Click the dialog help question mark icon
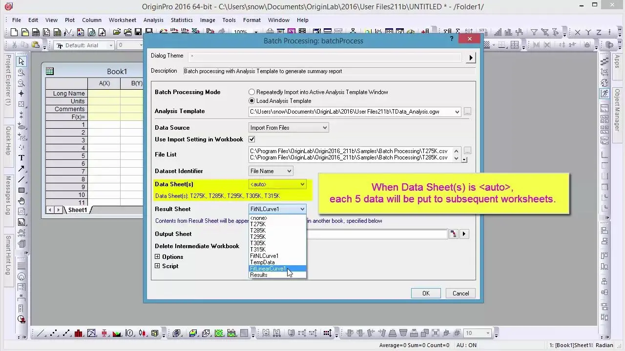 point(452,39)
